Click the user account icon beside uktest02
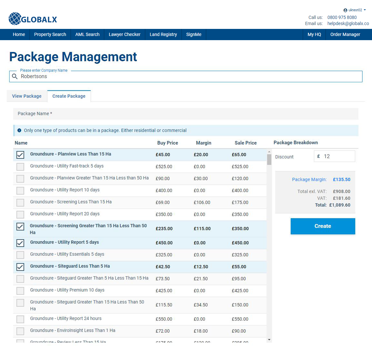This screenshot has height=361, width=372. 345,10
